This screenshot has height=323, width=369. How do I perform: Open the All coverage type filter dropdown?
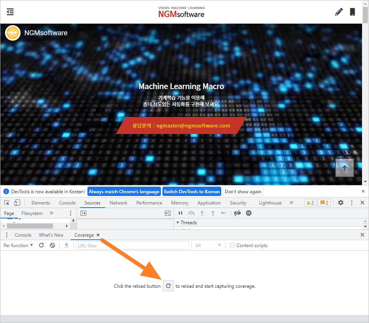coord(208,246)
